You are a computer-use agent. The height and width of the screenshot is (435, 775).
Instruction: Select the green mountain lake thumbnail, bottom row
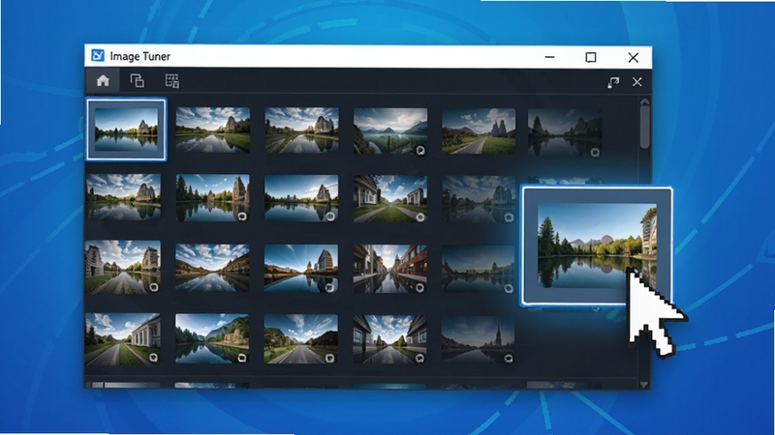pos(212,339)
